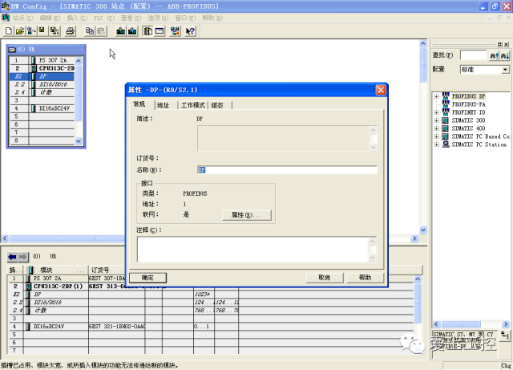Image resolution: width=513 pixels, height=370 pixels.
Task: Click the profile info icon below catalog
Action: pyautogui.click(x=505, y=335)
